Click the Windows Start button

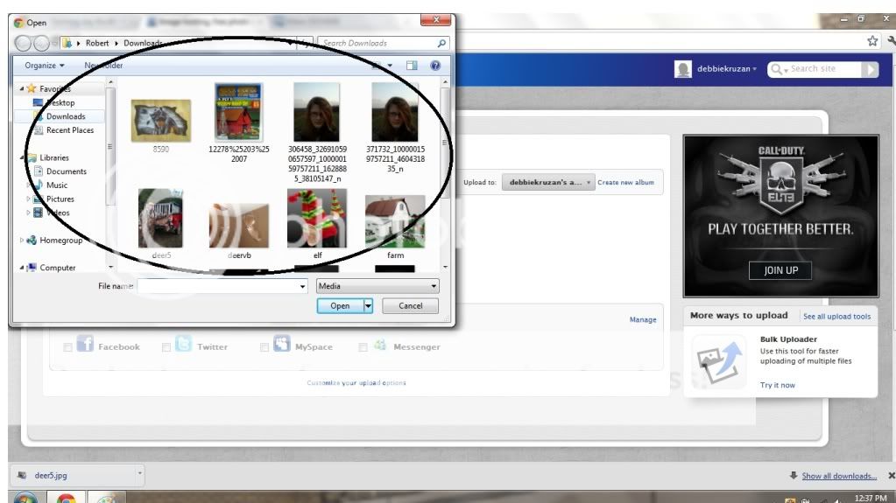[x=24, y=497]
